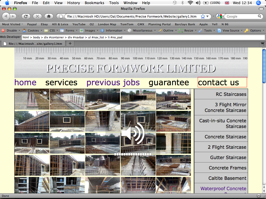
Task: Click the vertical scrollbar thumb
Action: pos(264,66)
